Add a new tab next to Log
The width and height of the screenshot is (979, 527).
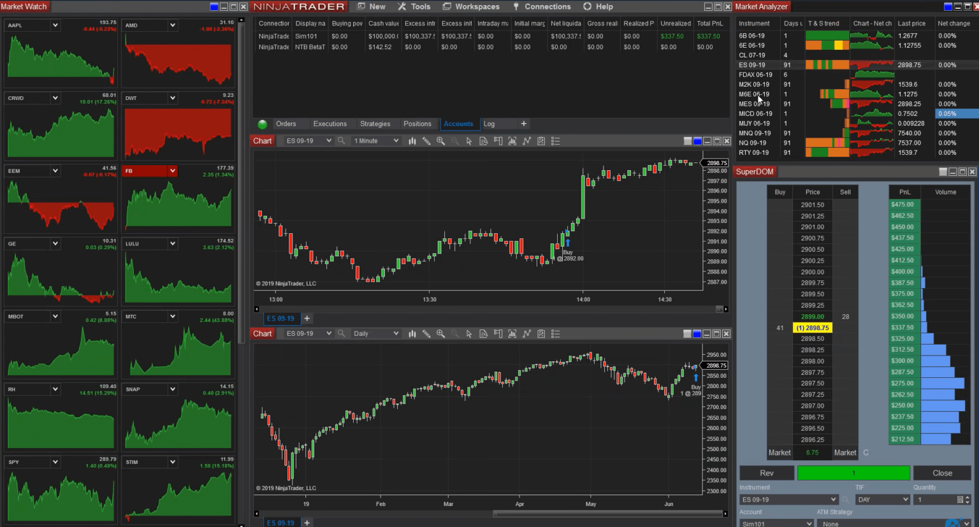(524, 124)
